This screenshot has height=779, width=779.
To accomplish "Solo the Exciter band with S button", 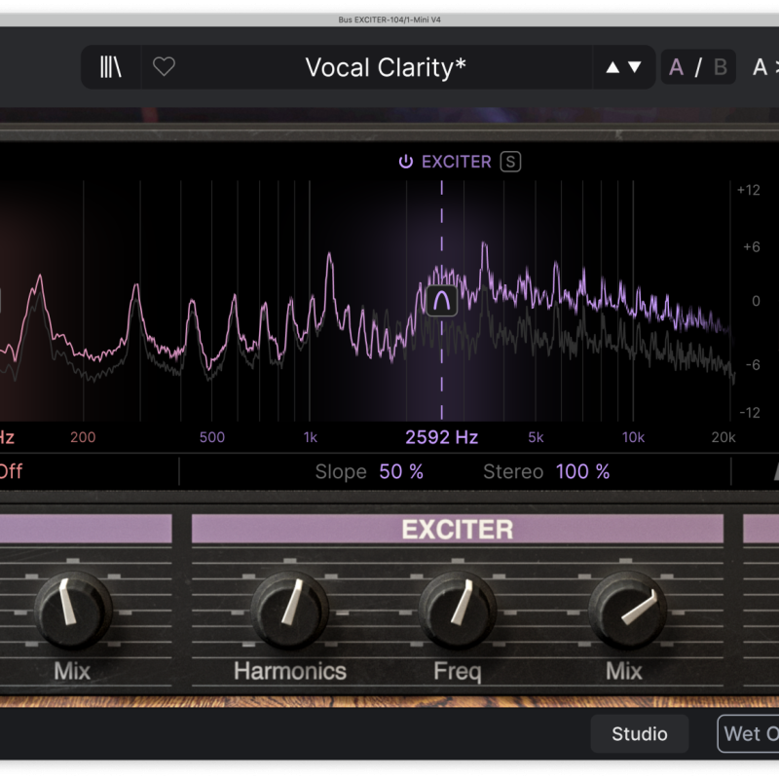I will click(x=510, y=162).
